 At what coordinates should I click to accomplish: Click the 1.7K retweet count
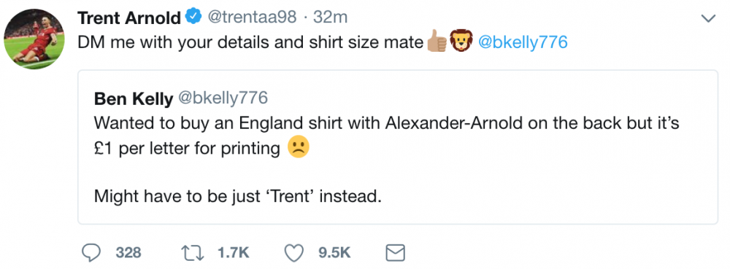234,253
